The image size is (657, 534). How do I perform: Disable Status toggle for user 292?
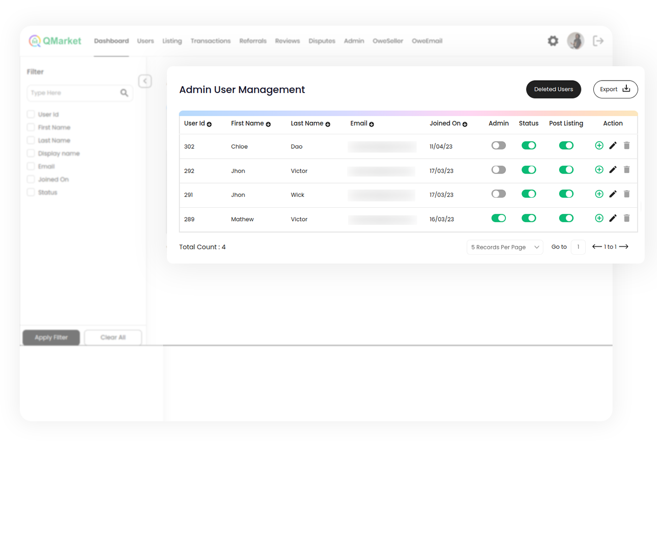point(529,170)
